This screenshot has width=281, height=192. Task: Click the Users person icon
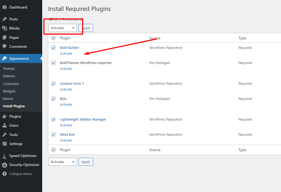[5, 125]
